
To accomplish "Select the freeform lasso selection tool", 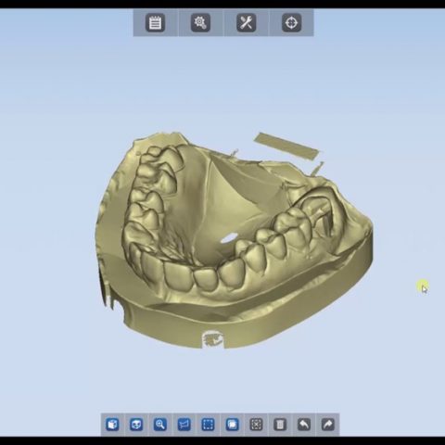I will click(184, 425).
